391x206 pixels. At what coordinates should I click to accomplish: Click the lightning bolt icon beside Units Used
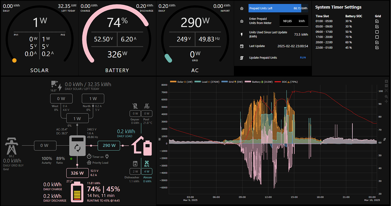[x=241, y=35]
